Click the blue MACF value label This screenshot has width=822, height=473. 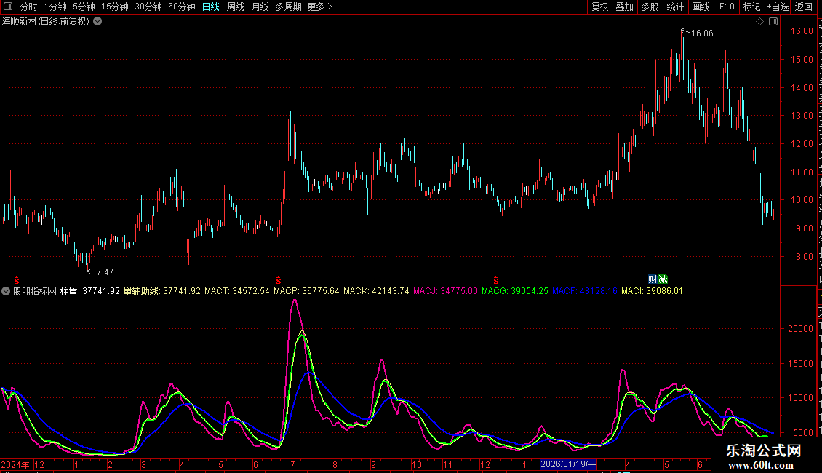point(585,291)
